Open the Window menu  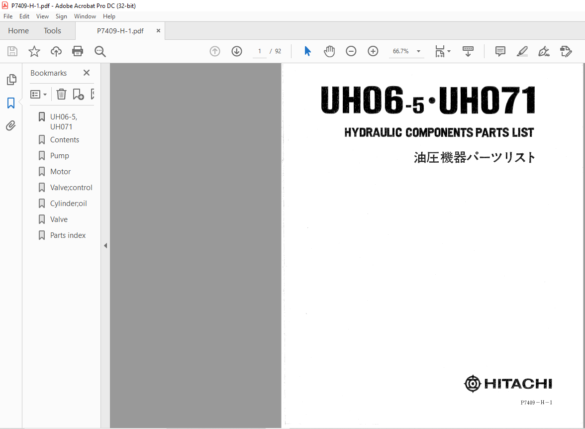click(85, 16)
